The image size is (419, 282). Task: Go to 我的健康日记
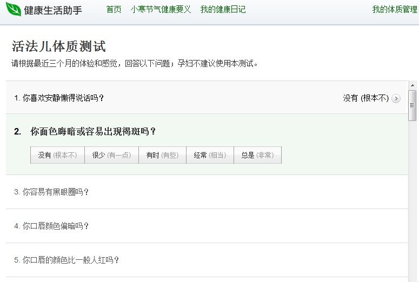[x=223, y=9]
